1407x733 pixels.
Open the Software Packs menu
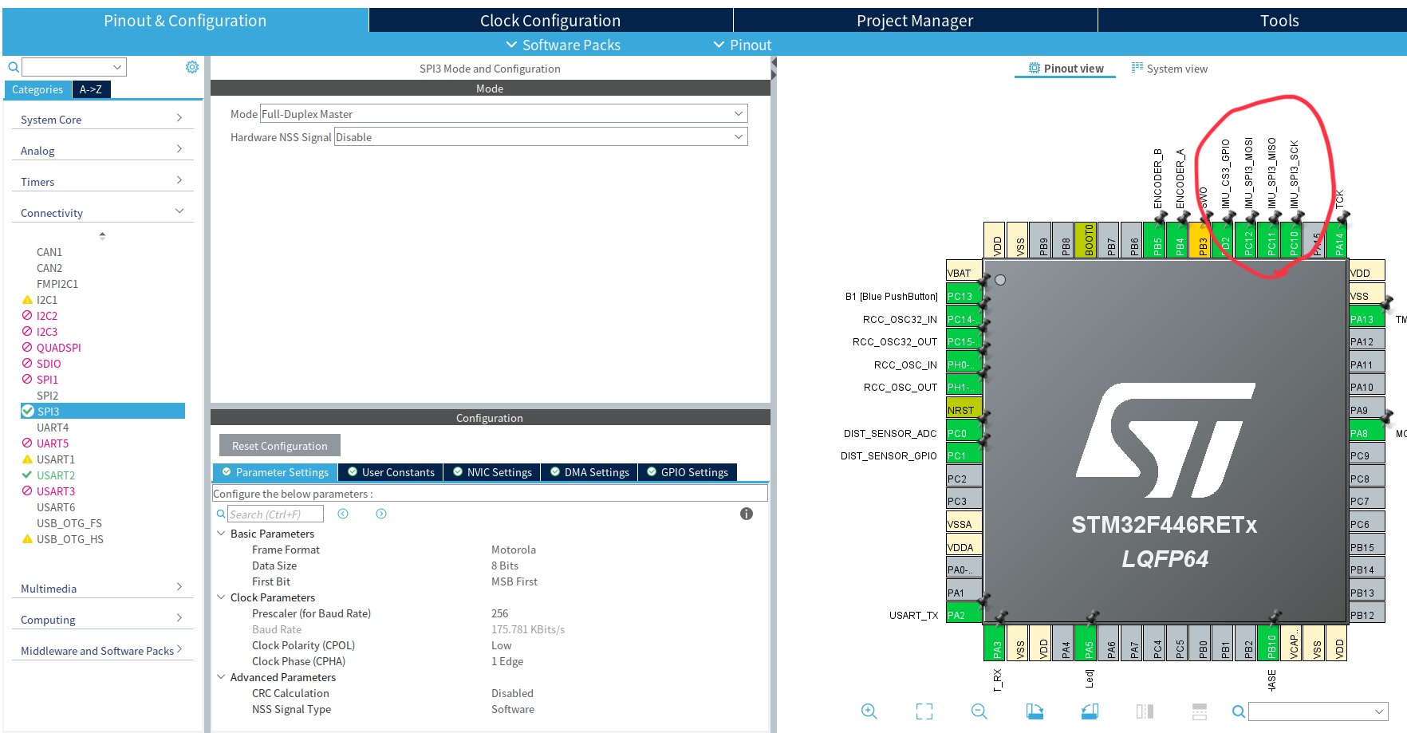(x=563, y=45)
